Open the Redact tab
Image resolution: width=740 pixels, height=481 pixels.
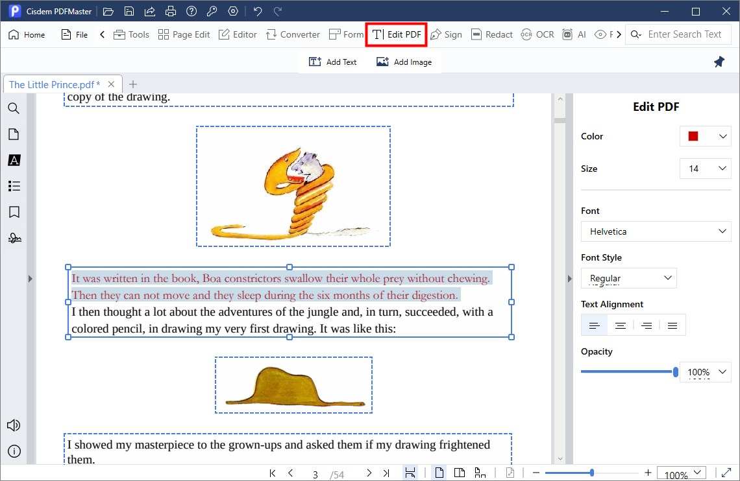click(x=492, y=34)
